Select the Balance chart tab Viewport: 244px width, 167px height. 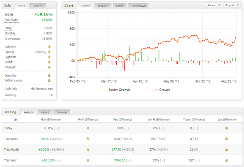pyautogui.click(x=103, y=6)
